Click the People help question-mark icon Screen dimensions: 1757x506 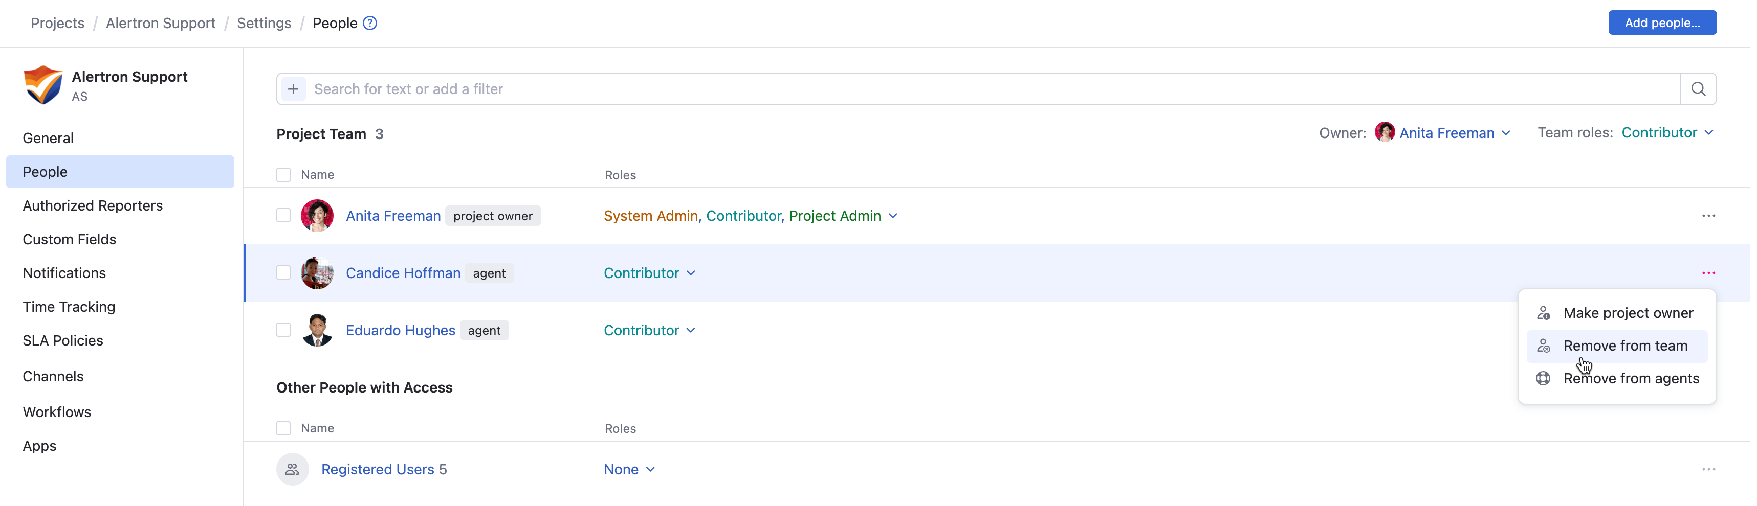click(x=370, y=23)
